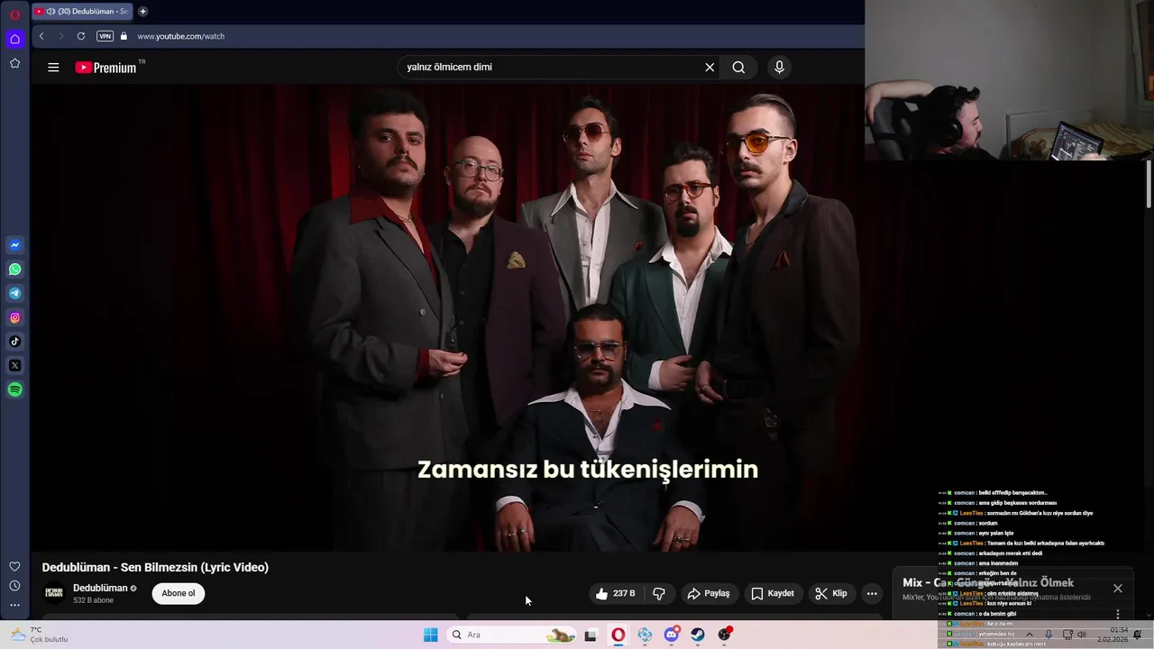Mute audio via tab speaker icon
Image resolution: width=1154 pixels, height=649 pixels.
pyautogui.click(x=50, y=12)
